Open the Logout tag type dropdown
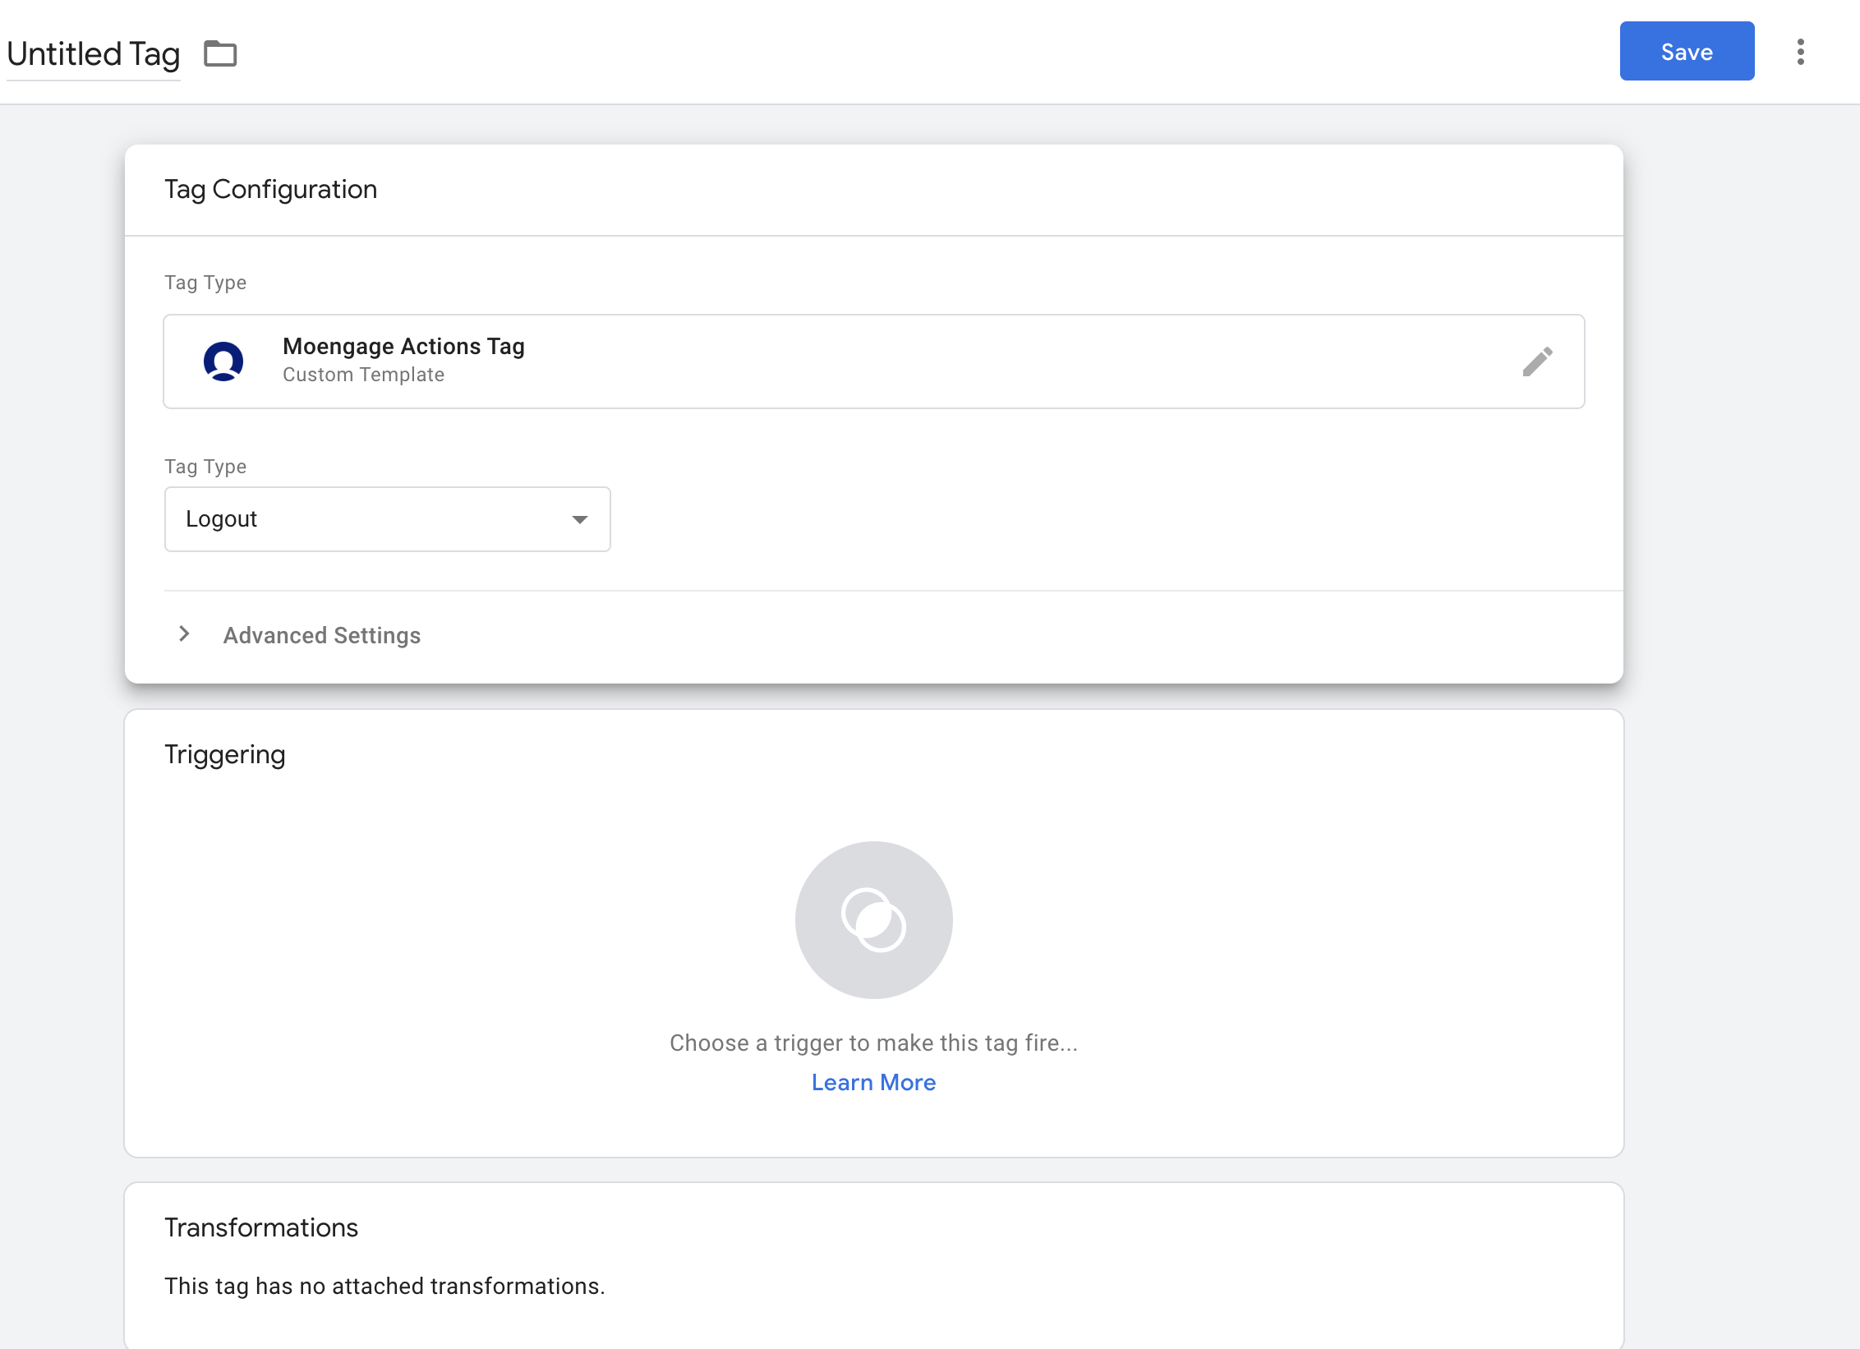Viewport: 1860px width, 1349px height. (x=387, y=519)
